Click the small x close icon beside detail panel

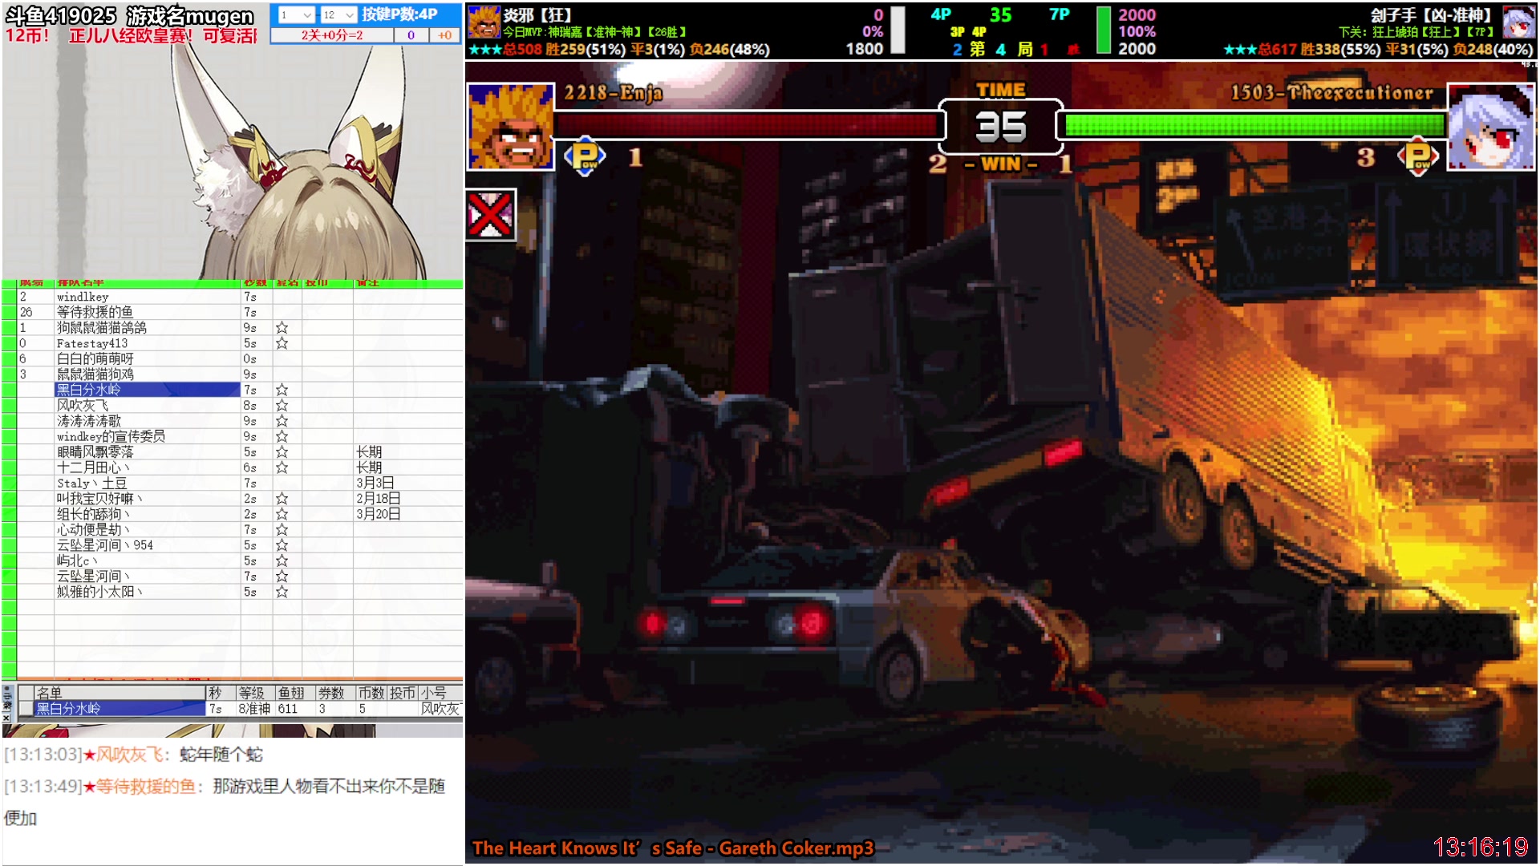click(x=6, y=718)
